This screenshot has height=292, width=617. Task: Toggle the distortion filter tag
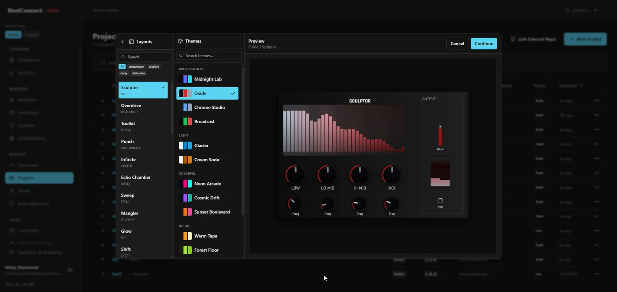(x=138, y=73)
